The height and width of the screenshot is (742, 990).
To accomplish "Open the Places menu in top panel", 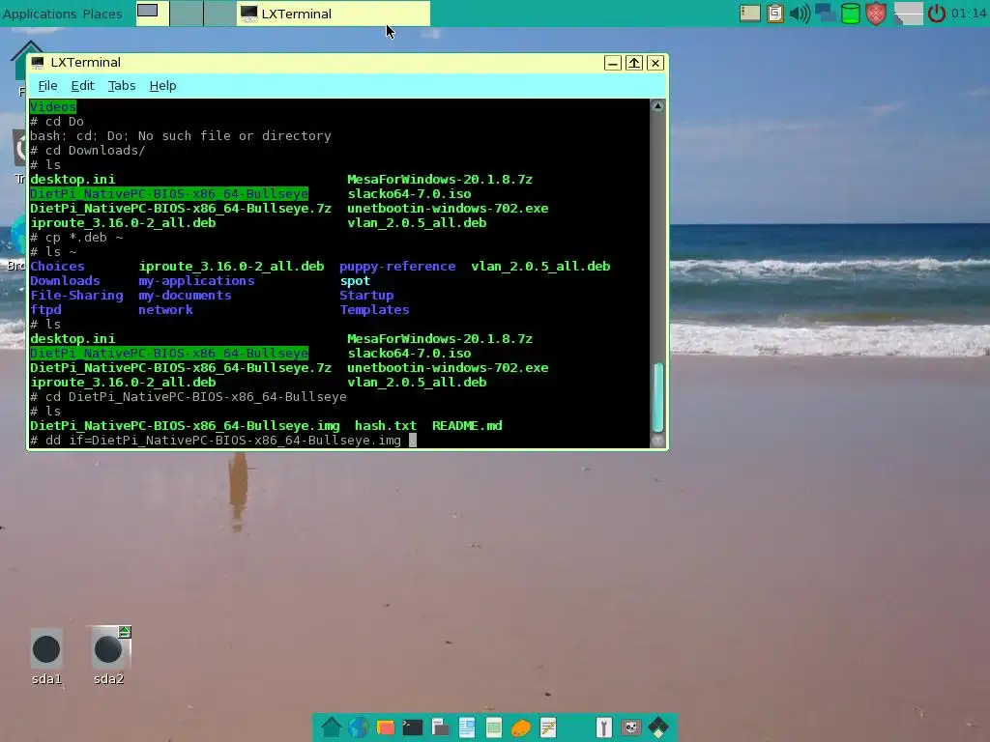I will pos(102,14).
